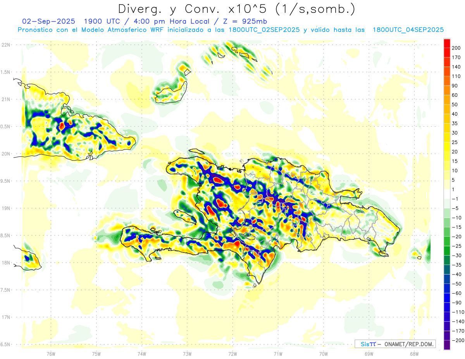Click the top red swatch of the colorbar

447,43
